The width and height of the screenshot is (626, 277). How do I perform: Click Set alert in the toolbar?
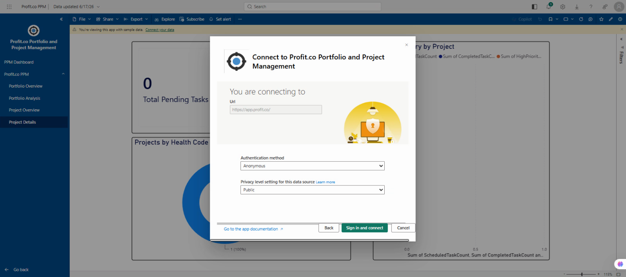coord(220,19)
